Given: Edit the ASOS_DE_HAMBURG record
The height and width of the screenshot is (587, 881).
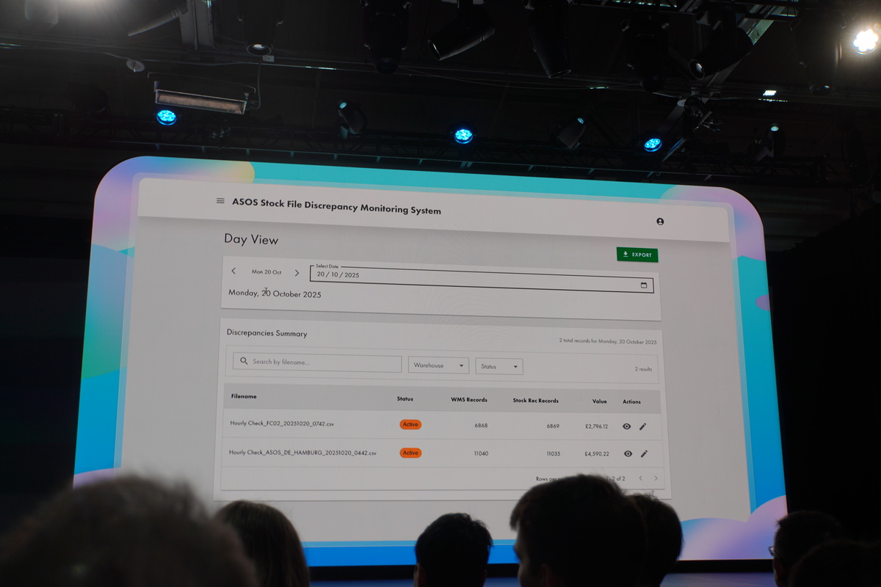Looking at the screenshot, I should 644,453.
